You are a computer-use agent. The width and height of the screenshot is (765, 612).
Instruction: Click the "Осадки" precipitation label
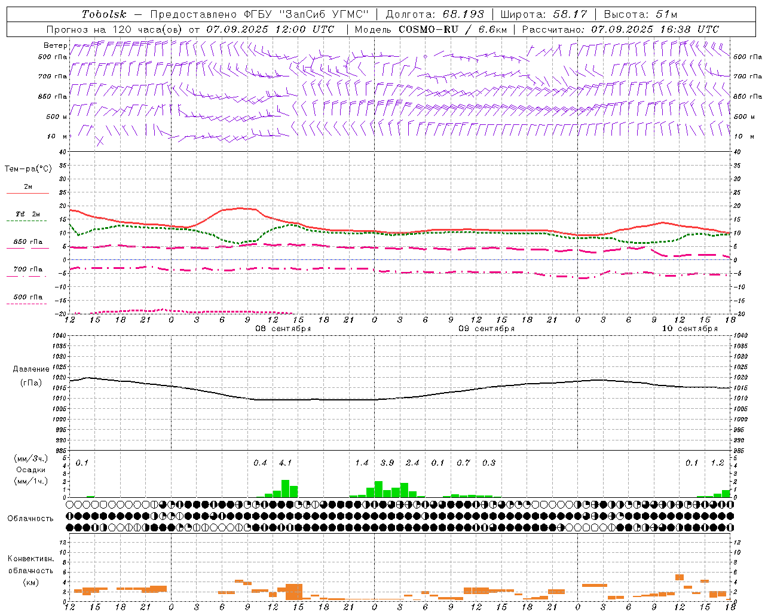31,470
